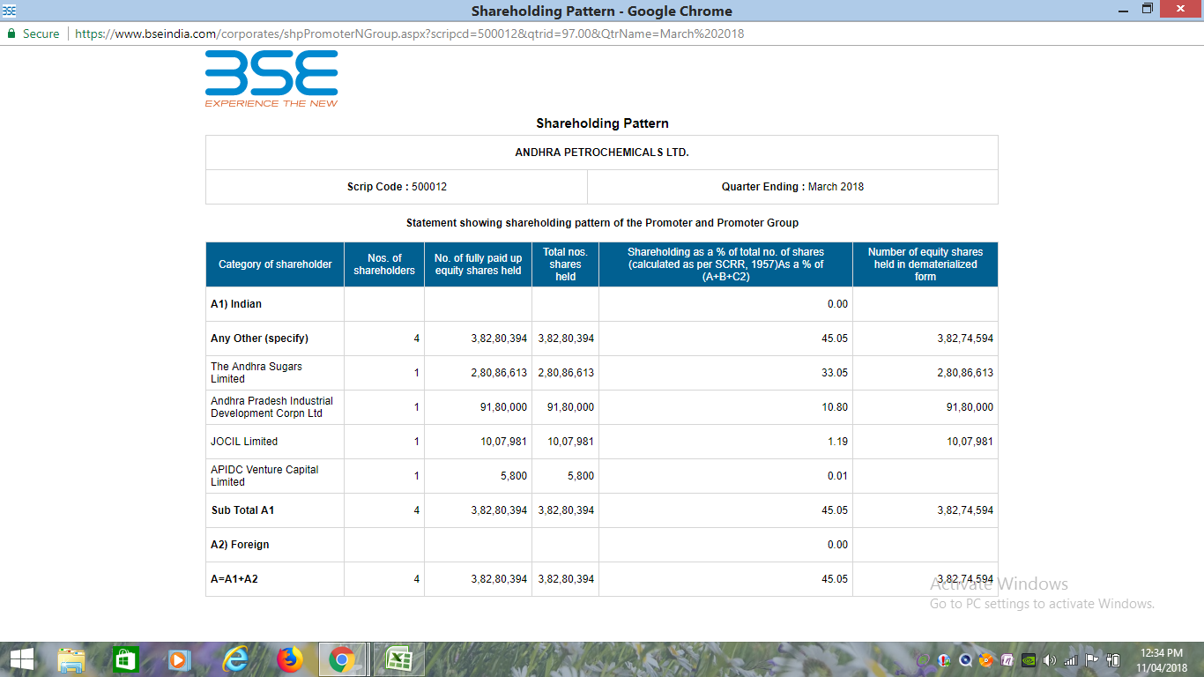This screenshot has height=677, width=1204.
Task: Open network signal tray icon
Action: 1070,659
